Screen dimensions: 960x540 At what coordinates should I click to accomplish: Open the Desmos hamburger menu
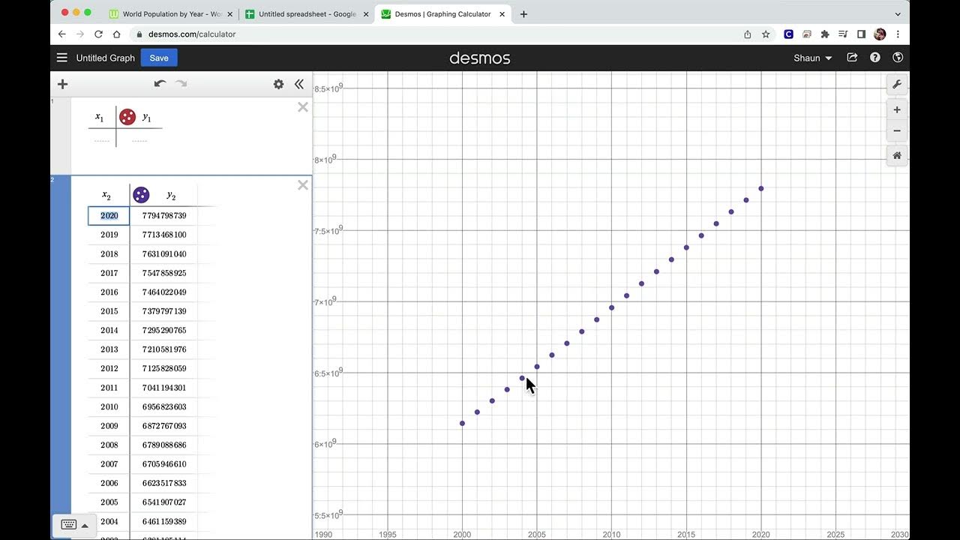[62, 58]
